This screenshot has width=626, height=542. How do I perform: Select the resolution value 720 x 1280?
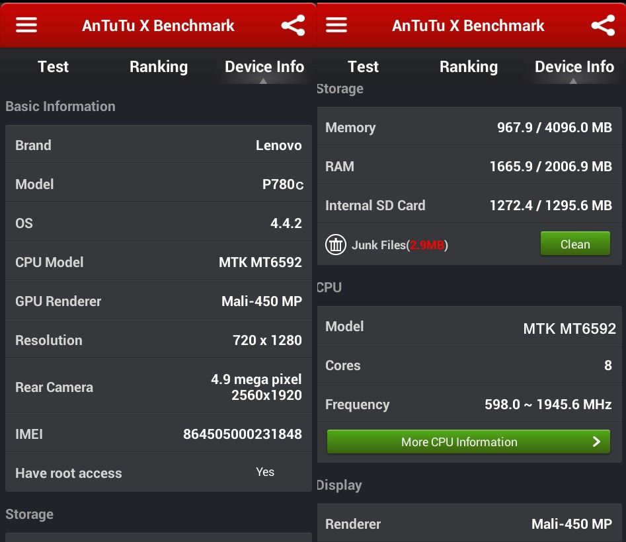267,340
